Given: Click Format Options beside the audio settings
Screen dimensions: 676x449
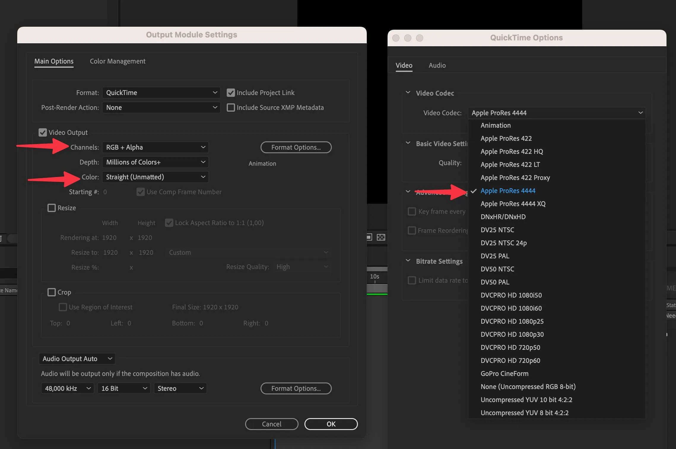Looking at the screenshot, I should [296, 388].
